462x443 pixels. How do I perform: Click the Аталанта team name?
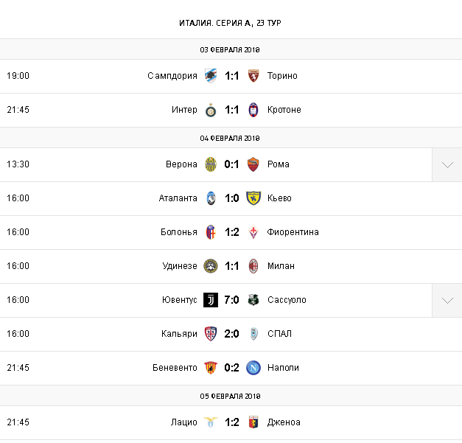[178, 198]
